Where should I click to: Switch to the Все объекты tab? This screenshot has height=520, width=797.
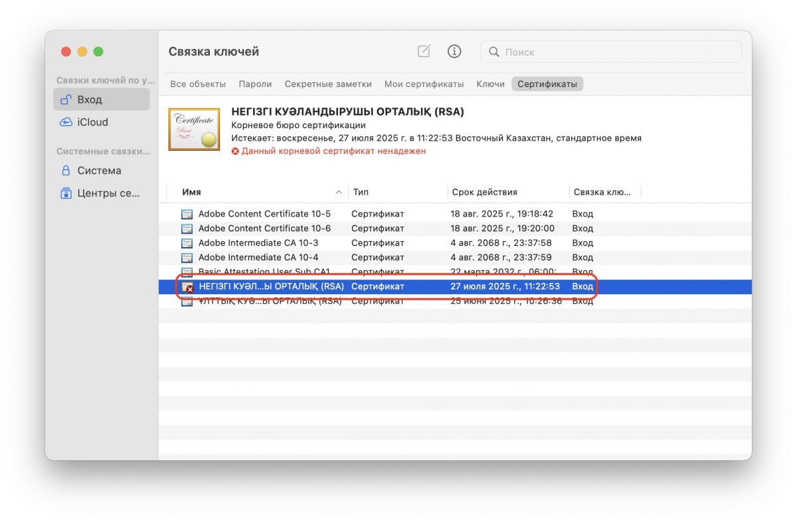[x=198, y=84]
